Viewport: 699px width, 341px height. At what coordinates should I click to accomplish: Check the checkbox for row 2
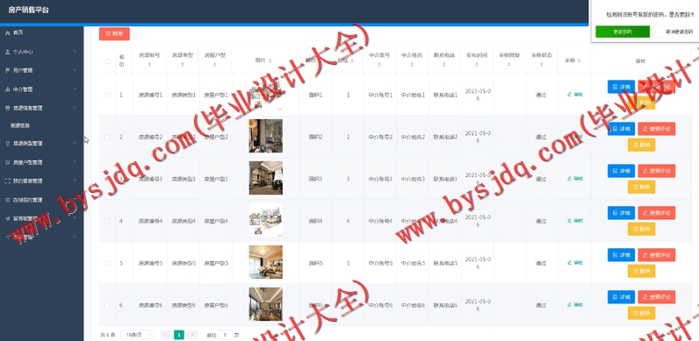[x=107, y=137]
